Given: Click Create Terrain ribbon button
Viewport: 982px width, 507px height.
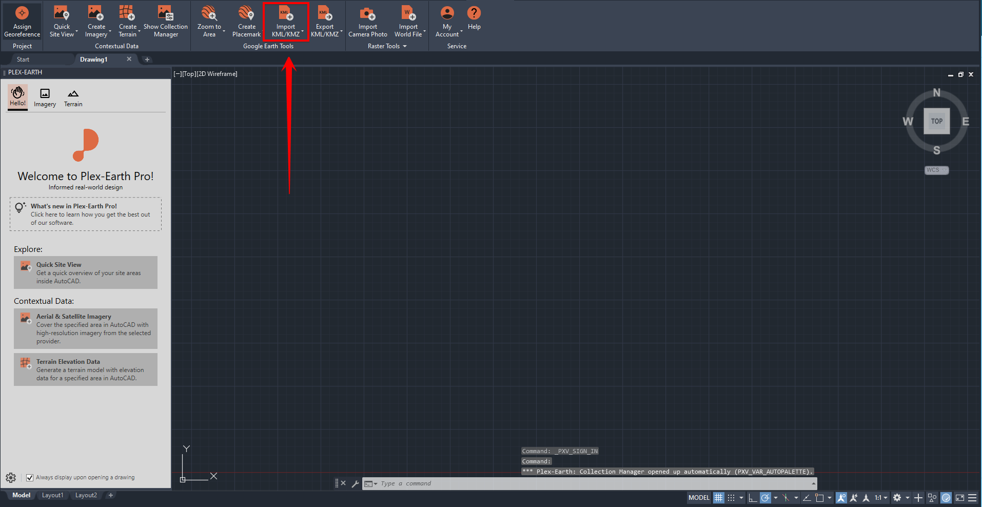Looking at the screenshot, I should [x=127, y=21].
